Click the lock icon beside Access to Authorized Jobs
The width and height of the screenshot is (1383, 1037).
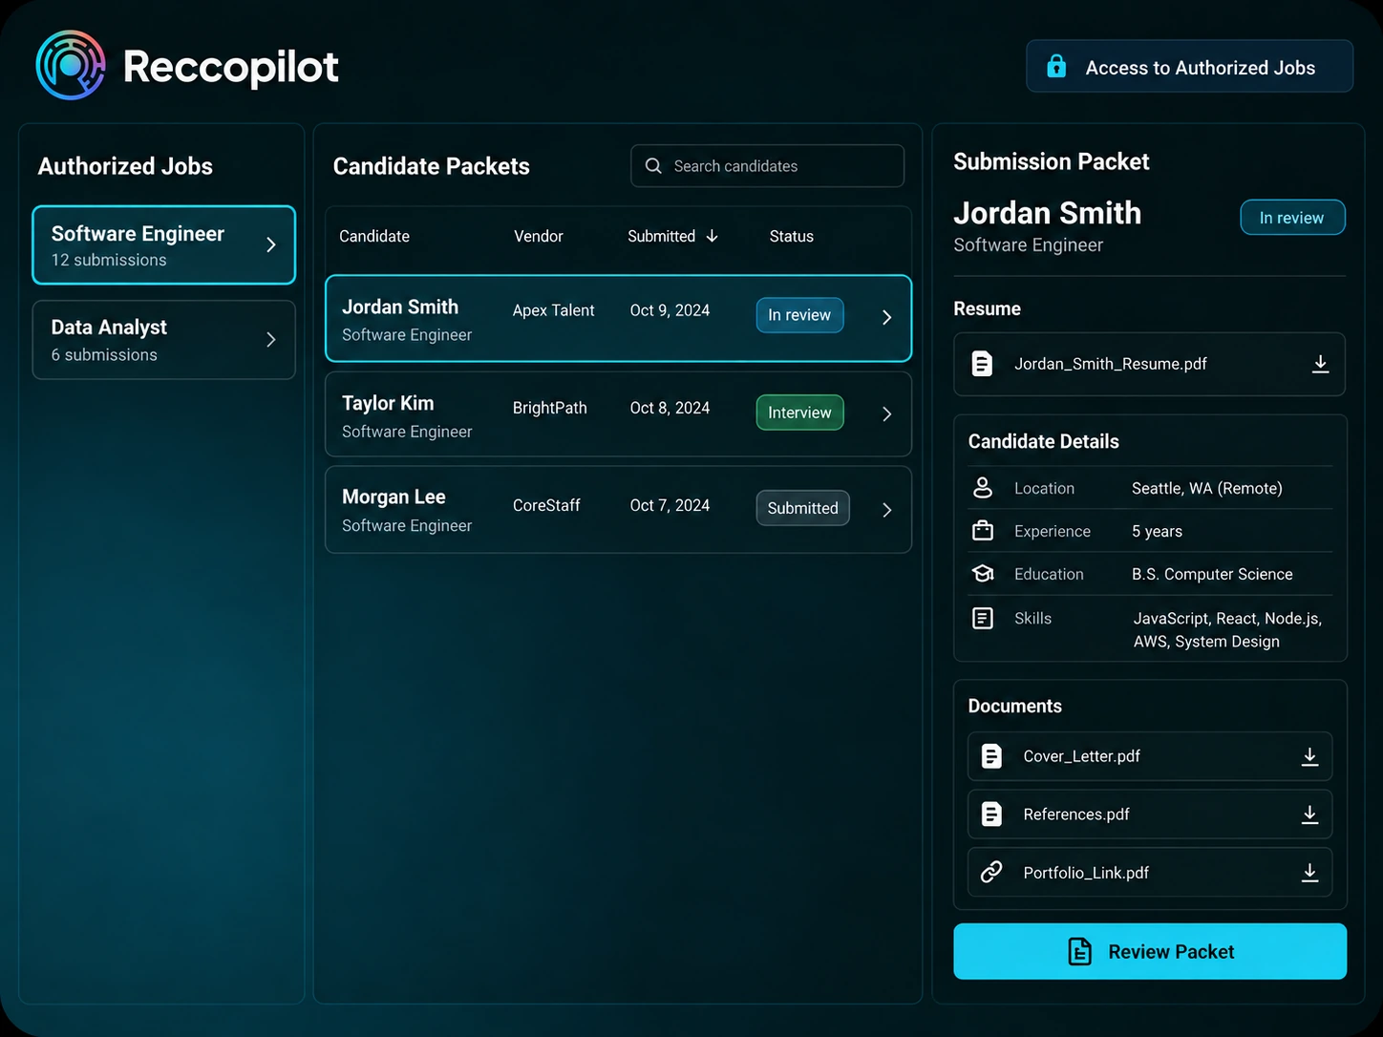click(1056, 66)
